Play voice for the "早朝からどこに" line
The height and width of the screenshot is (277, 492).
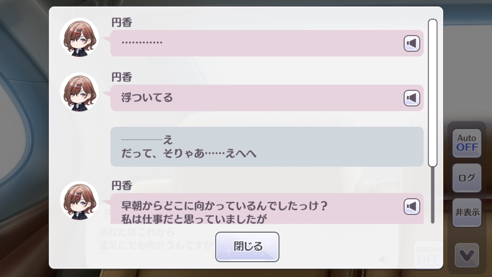coord(411,206)
